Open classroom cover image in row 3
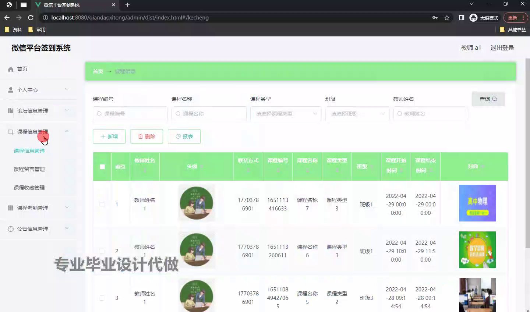This screenshot has height=312, width=530. [x=477, y=295]
